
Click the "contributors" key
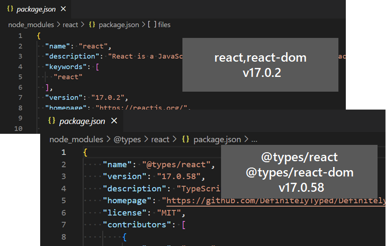click(137, 224)
